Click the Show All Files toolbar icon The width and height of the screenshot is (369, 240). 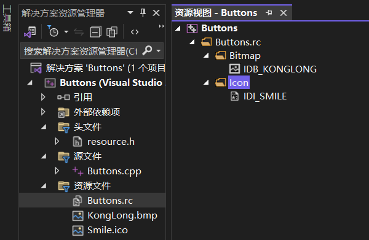click(x=112, y=32)
